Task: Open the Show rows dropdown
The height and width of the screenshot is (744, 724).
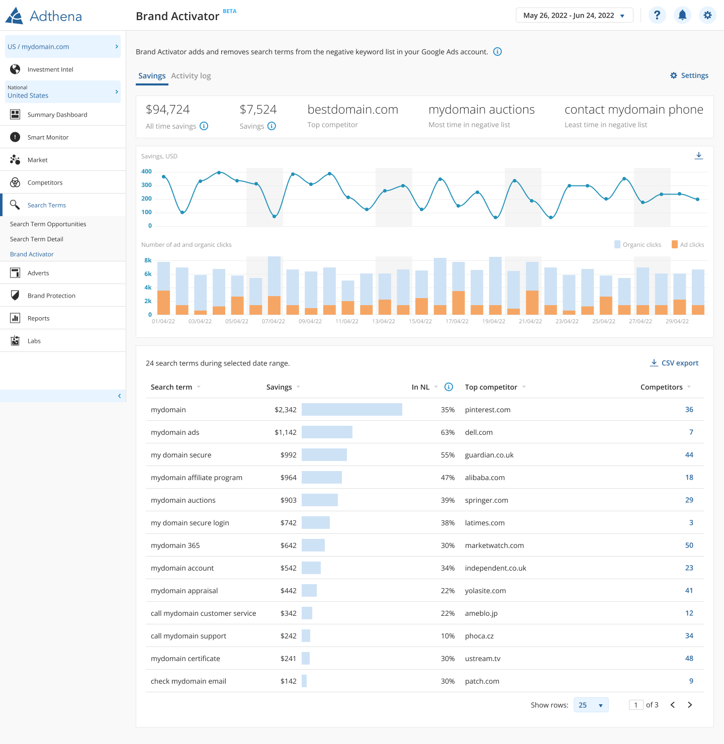Action: 591,705
